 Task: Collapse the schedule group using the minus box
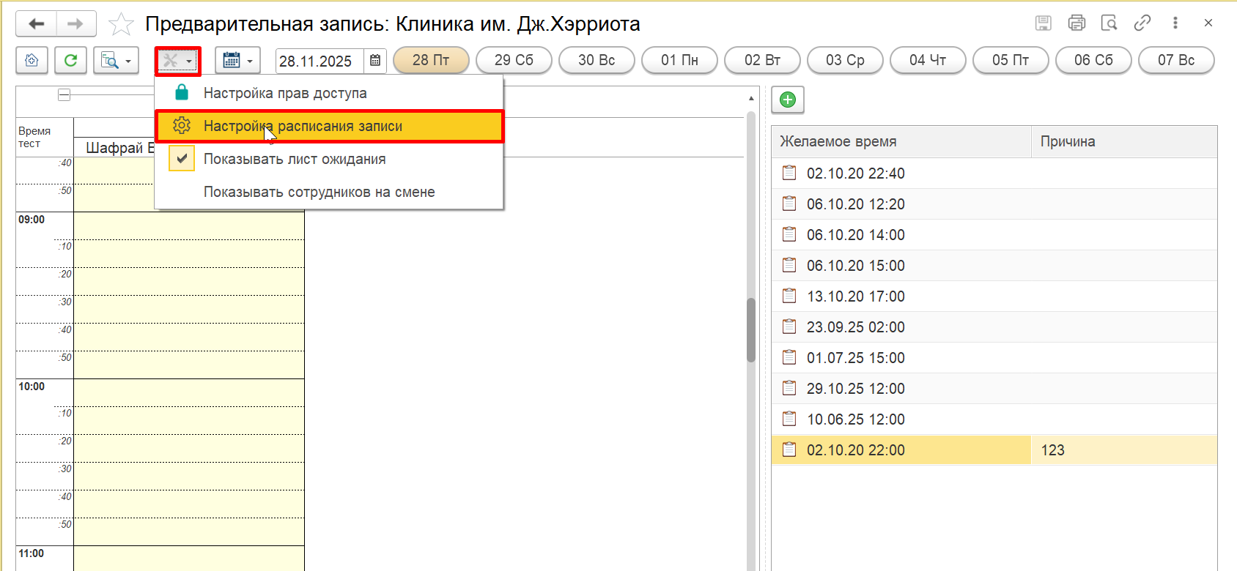pyautogui.click(x=64, y=94)
